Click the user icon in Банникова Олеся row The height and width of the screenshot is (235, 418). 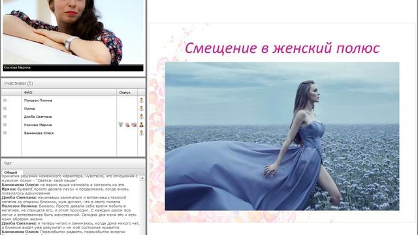(141, 133)
